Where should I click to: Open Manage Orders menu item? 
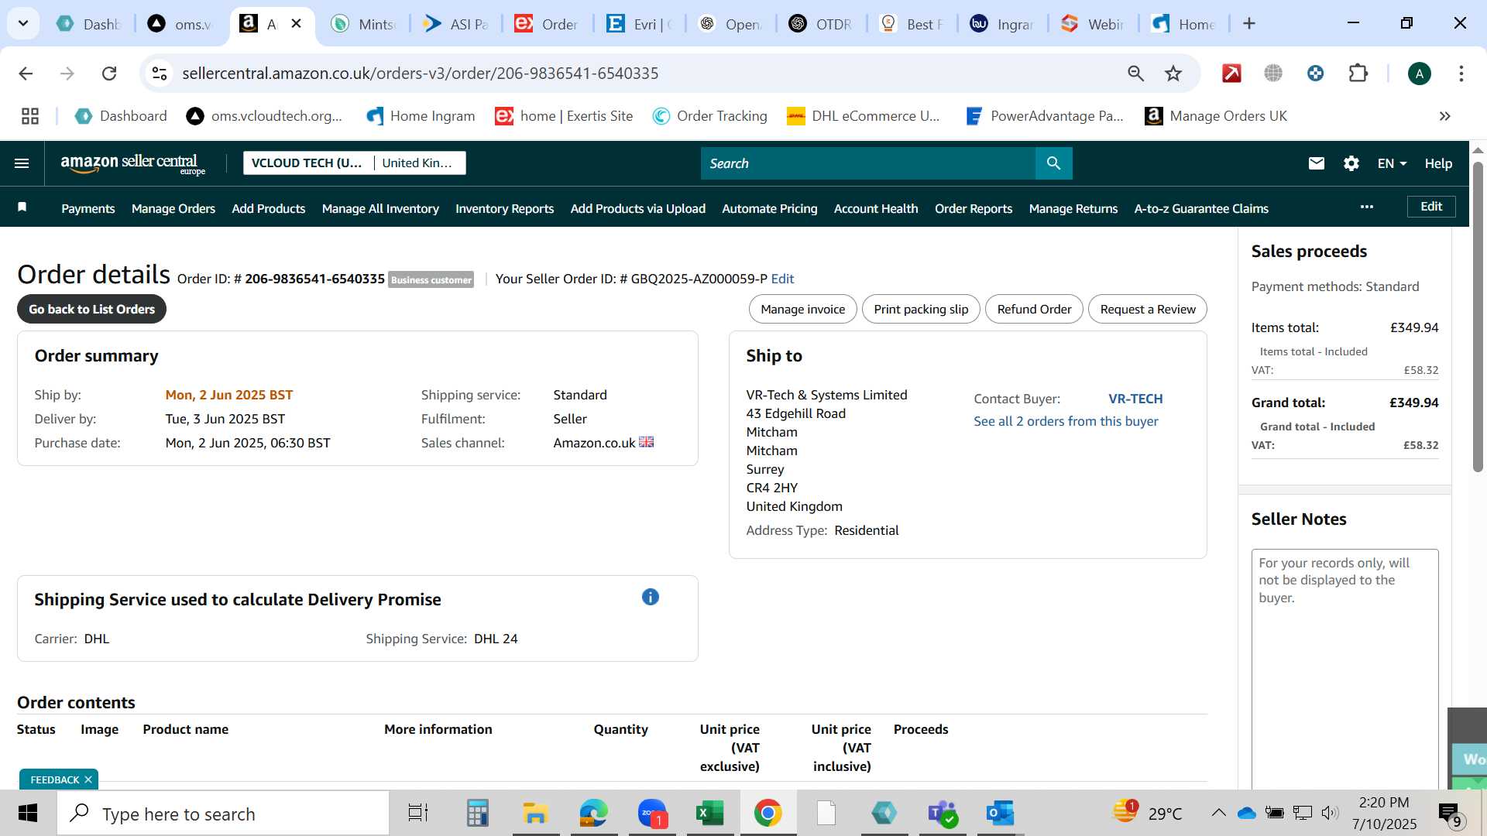point(173,208)
